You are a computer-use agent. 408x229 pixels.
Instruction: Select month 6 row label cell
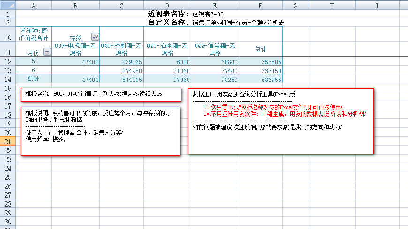33,71
